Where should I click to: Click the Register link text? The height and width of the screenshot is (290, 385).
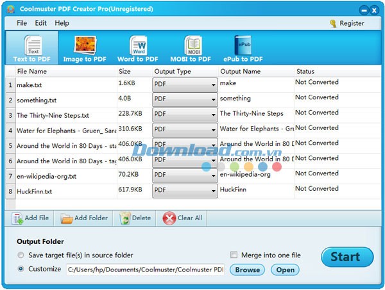tap(352, 23)
